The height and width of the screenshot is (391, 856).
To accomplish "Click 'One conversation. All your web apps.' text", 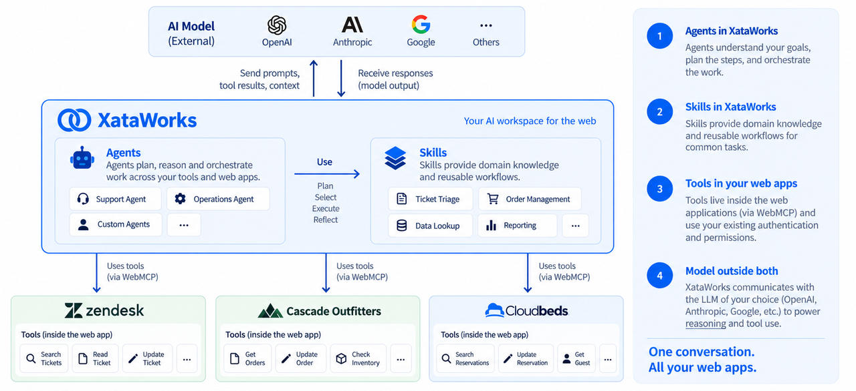I will (702, 360).
